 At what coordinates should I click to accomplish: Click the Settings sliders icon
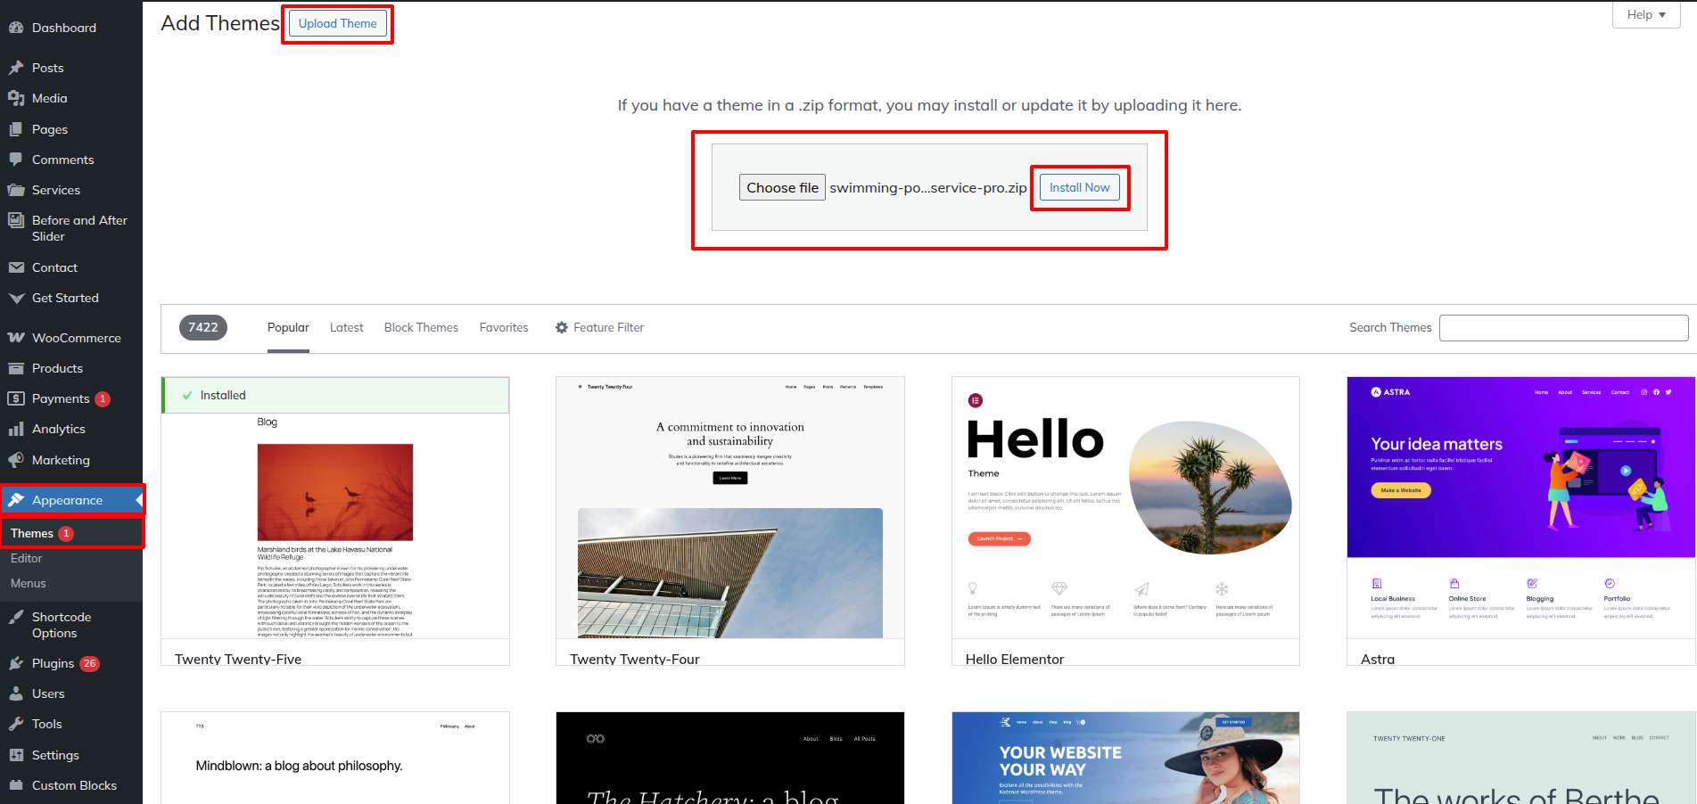coord(16,755)
